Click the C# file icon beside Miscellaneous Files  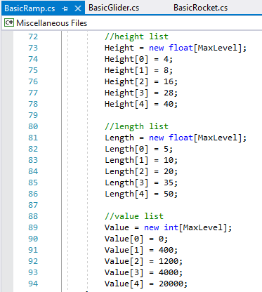(x=9, y=22)
